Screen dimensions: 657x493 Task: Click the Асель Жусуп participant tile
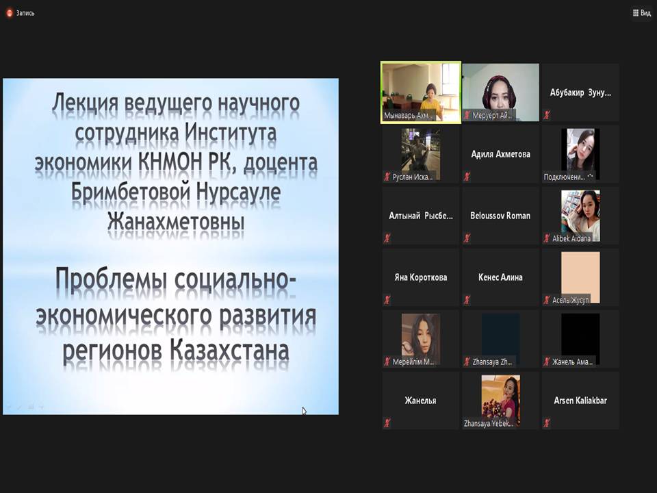[580, 275]
